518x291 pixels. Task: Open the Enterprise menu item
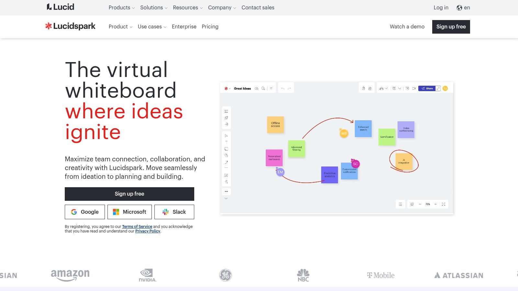click(184, 27)
